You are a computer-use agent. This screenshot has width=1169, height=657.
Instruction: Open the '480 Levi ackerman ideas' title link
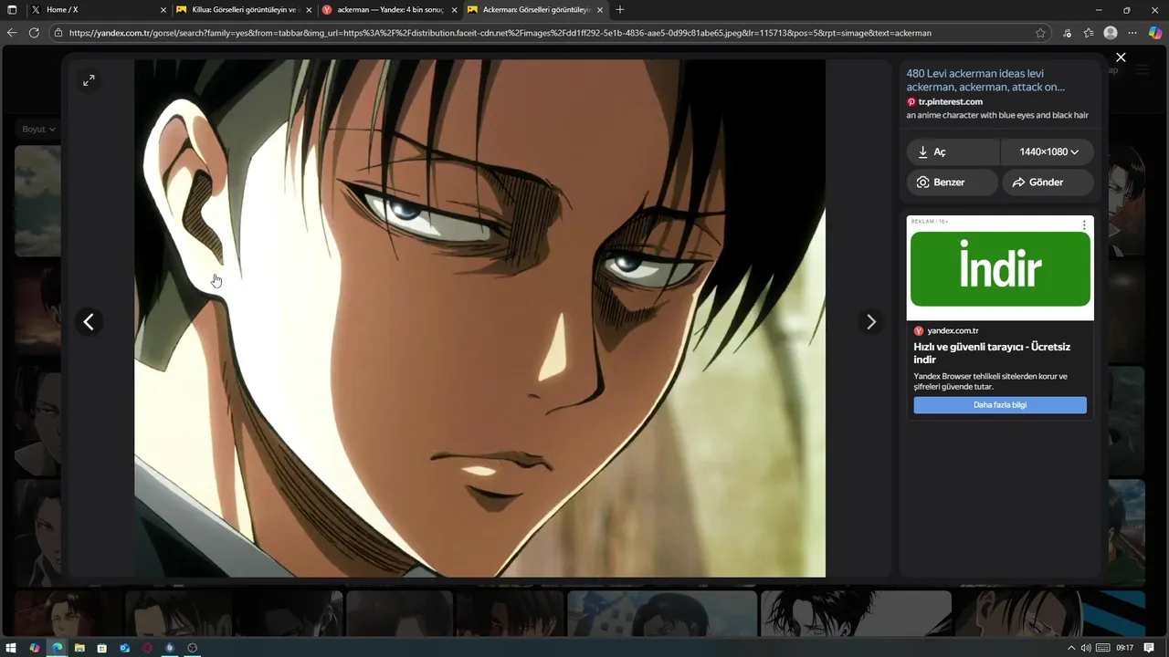(x=985, y=80)
